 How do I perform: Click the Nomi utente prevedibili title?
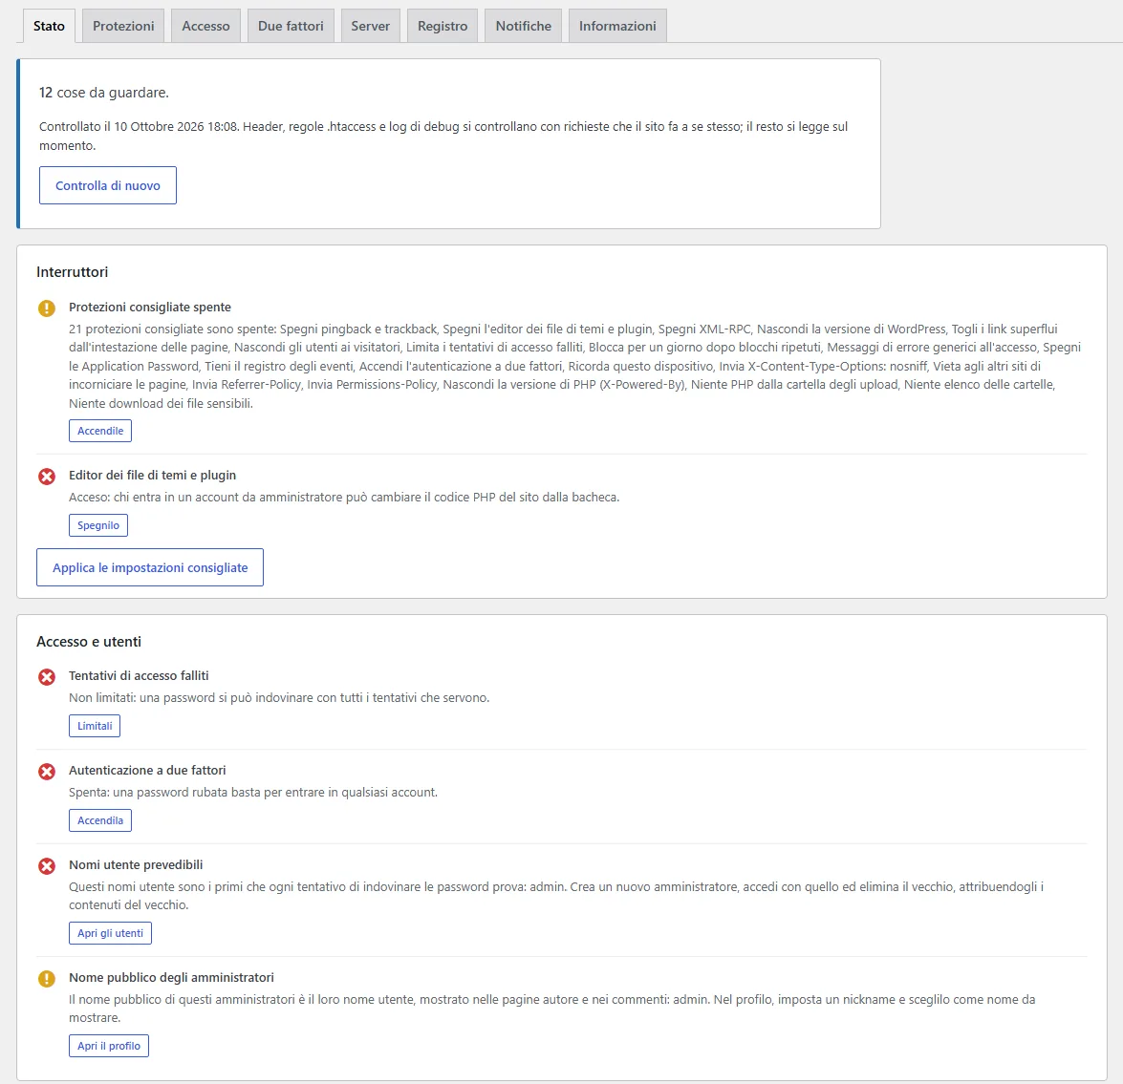[x=136, y=864]
